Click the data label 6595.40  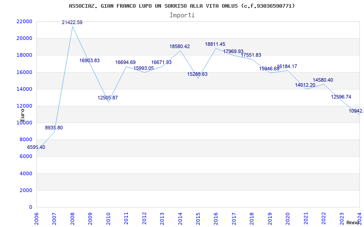[x=36, y=147]
